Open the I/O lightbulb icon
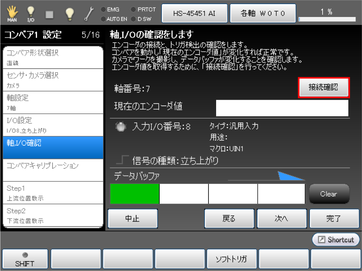 point(31,14)
